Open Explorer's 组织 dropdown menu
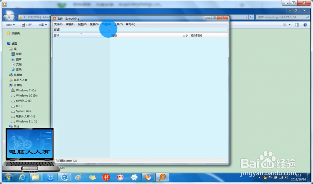The height and width of the screenshot is (184, 313). 10,25
